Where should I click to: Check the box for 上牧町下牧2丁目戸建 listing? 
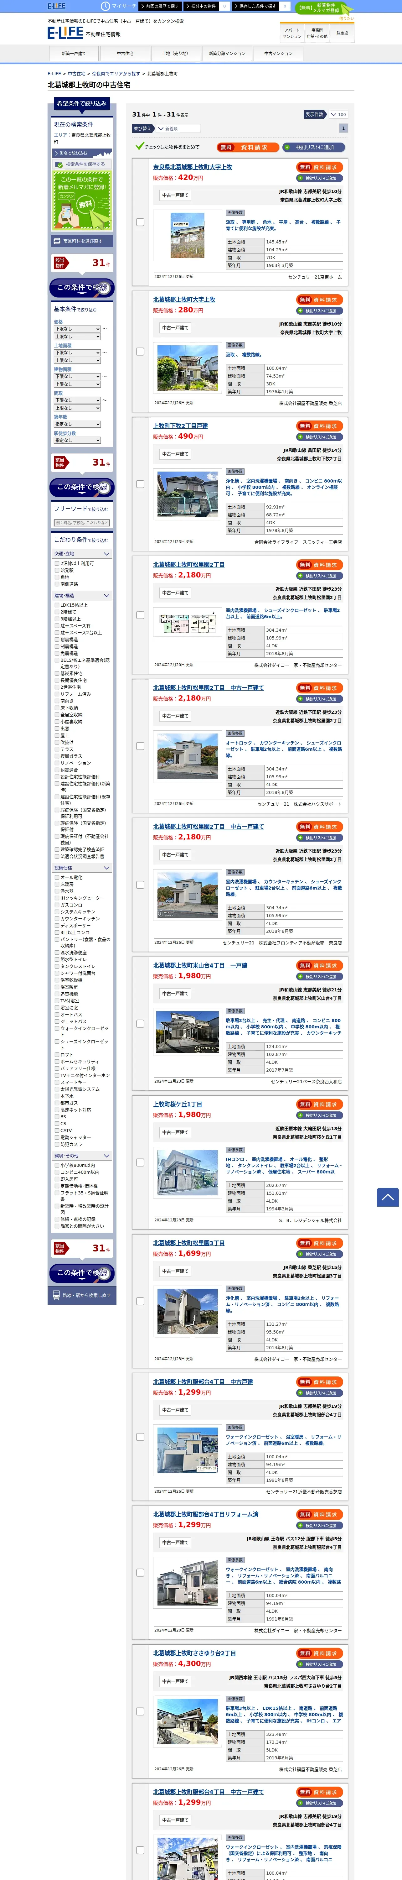point(140,484)
